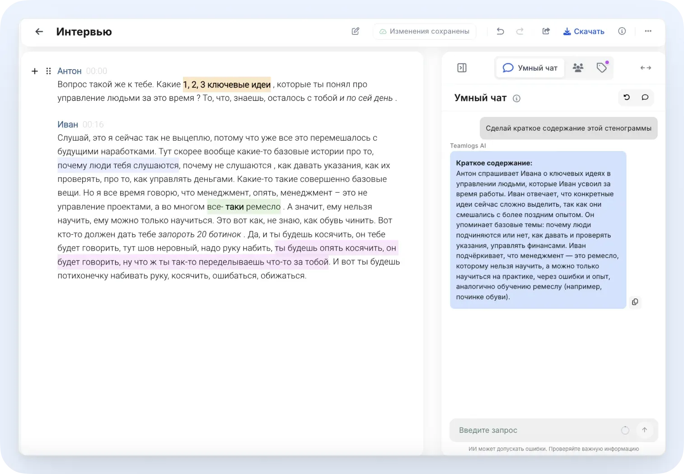Click the italic phrase 'и по сей день'
Image resolution: width=684 pixels, height=474 pixels.
pos(366,98)
